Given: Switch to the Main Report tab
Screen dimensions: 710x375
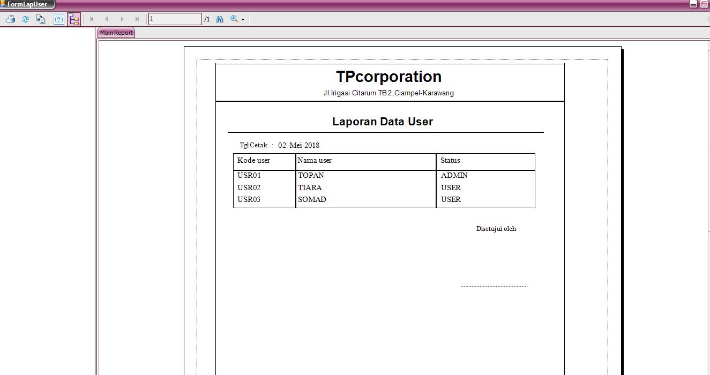Looking at the screenshot, I should [x=116, y=32].
